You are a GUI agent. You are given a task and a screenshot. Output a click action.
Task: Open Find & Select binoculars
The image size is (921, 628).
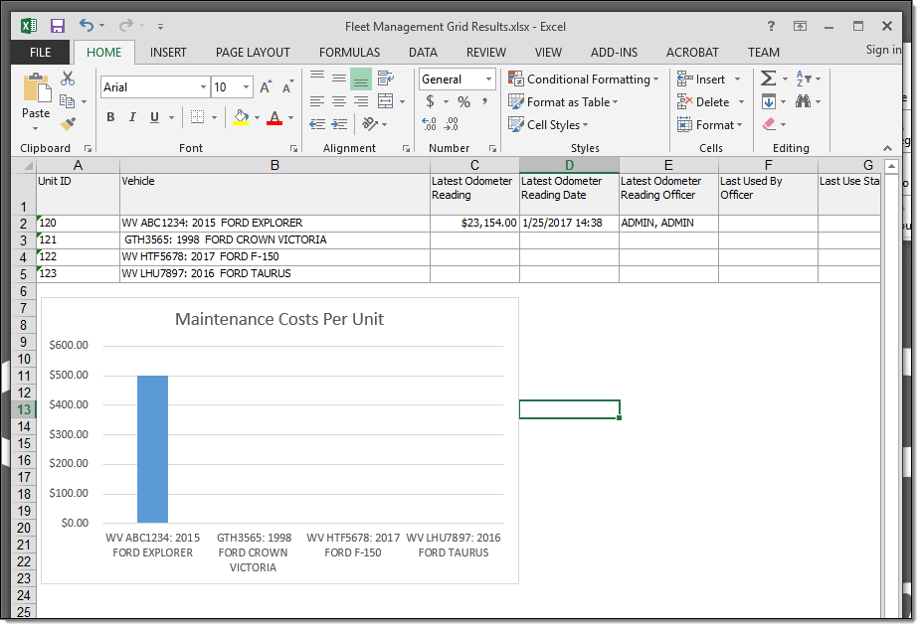(x=803, y=101)
